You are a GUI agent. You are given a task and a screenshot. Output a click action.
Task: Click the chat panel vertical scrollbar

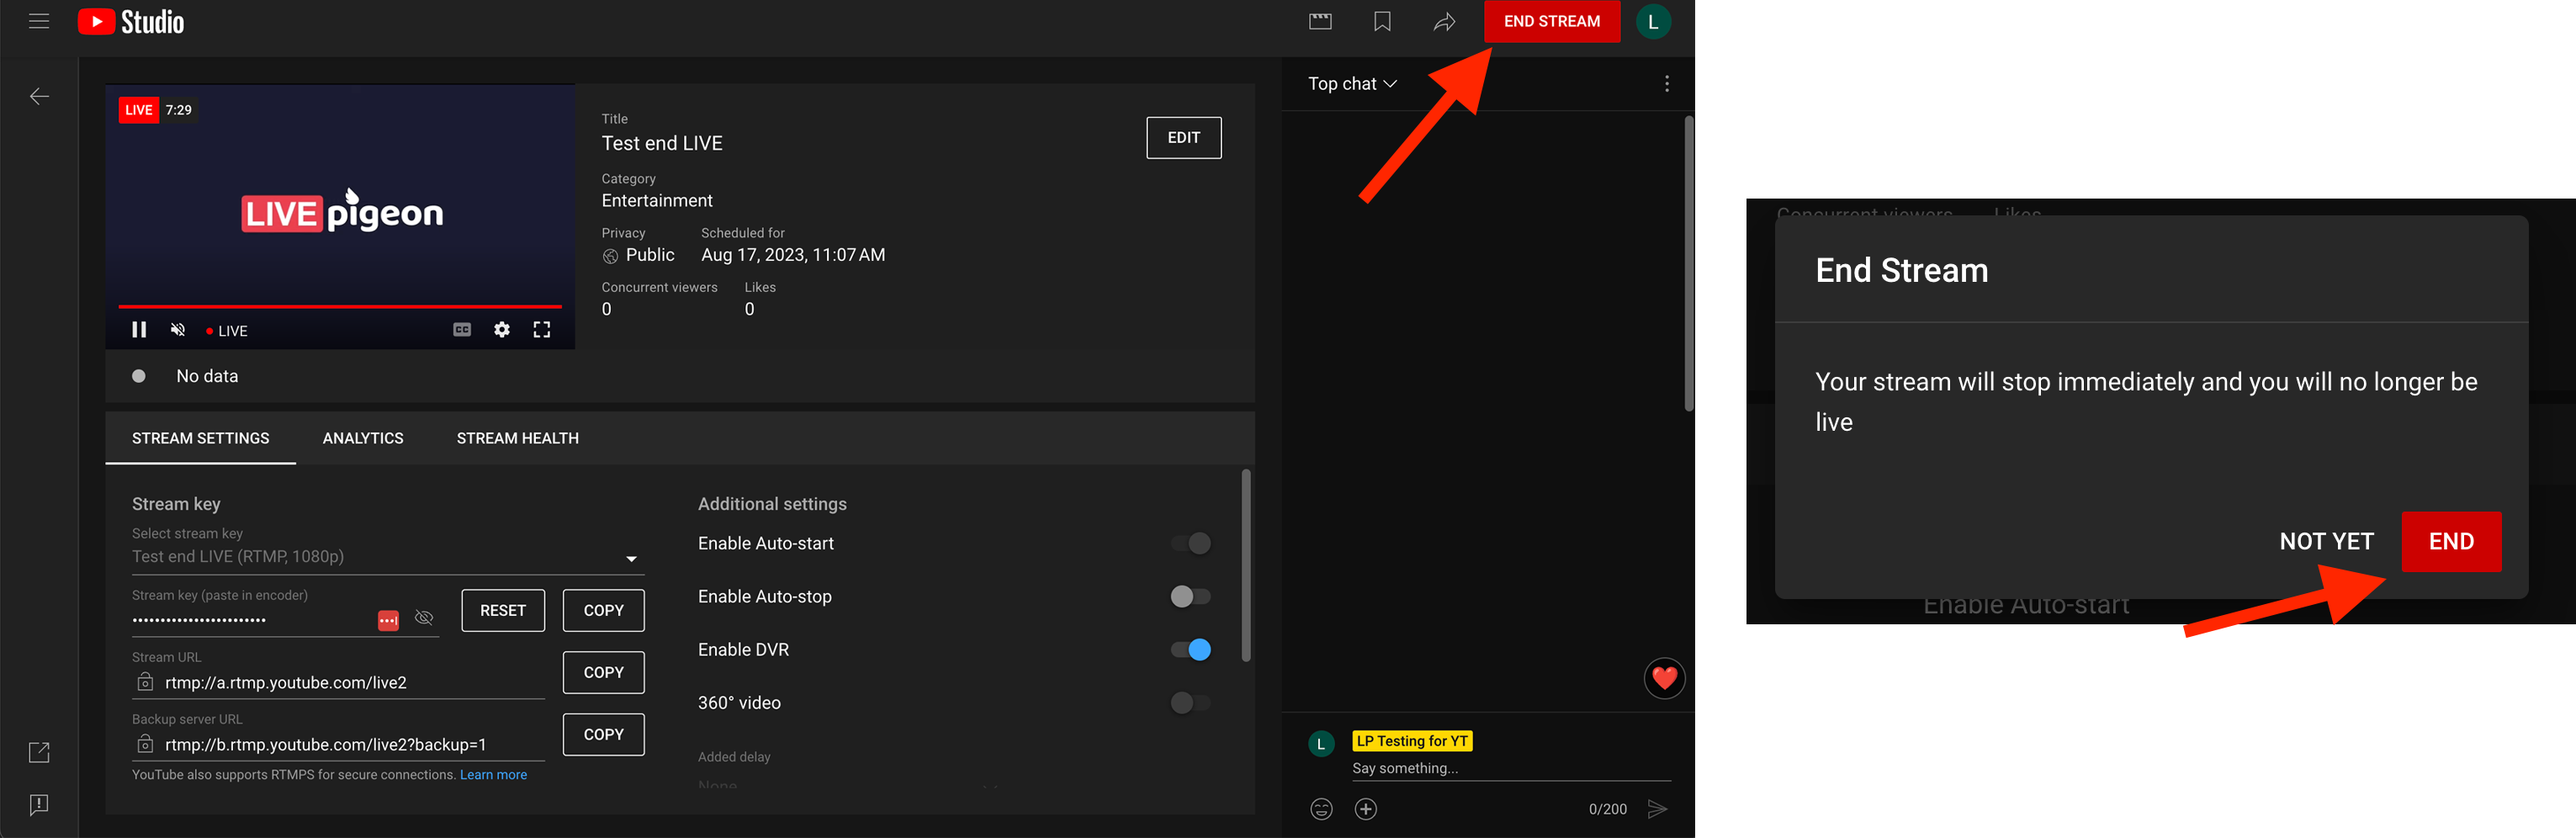pyautogui.click(x=1689, y=265)
